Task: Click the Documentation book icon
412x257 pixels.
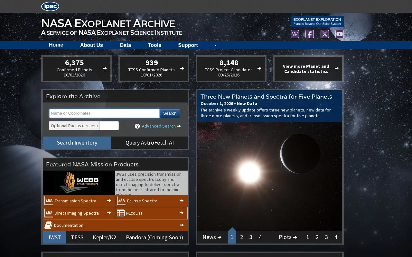Action: pos(48,226)
